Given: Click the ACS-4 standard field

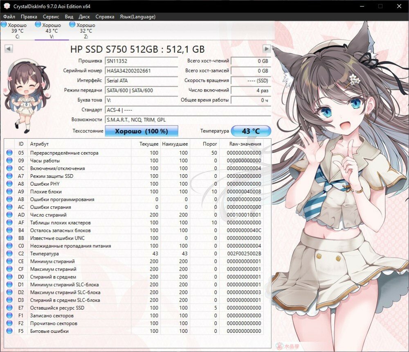Looking at the screenshot, I should [188, 110].
